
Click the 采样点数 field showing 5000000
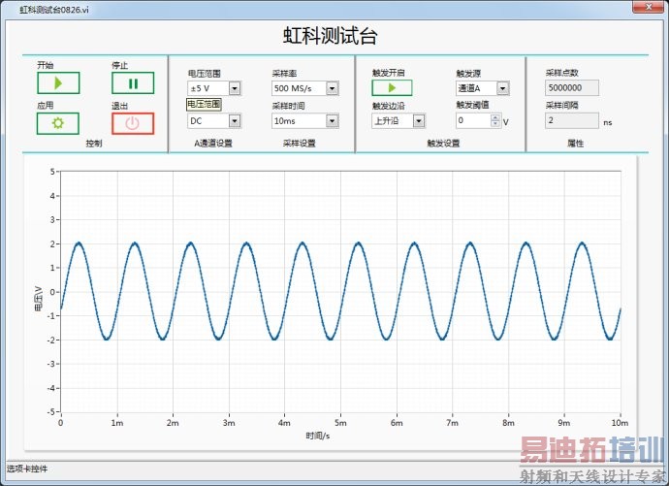click(572, 88)
